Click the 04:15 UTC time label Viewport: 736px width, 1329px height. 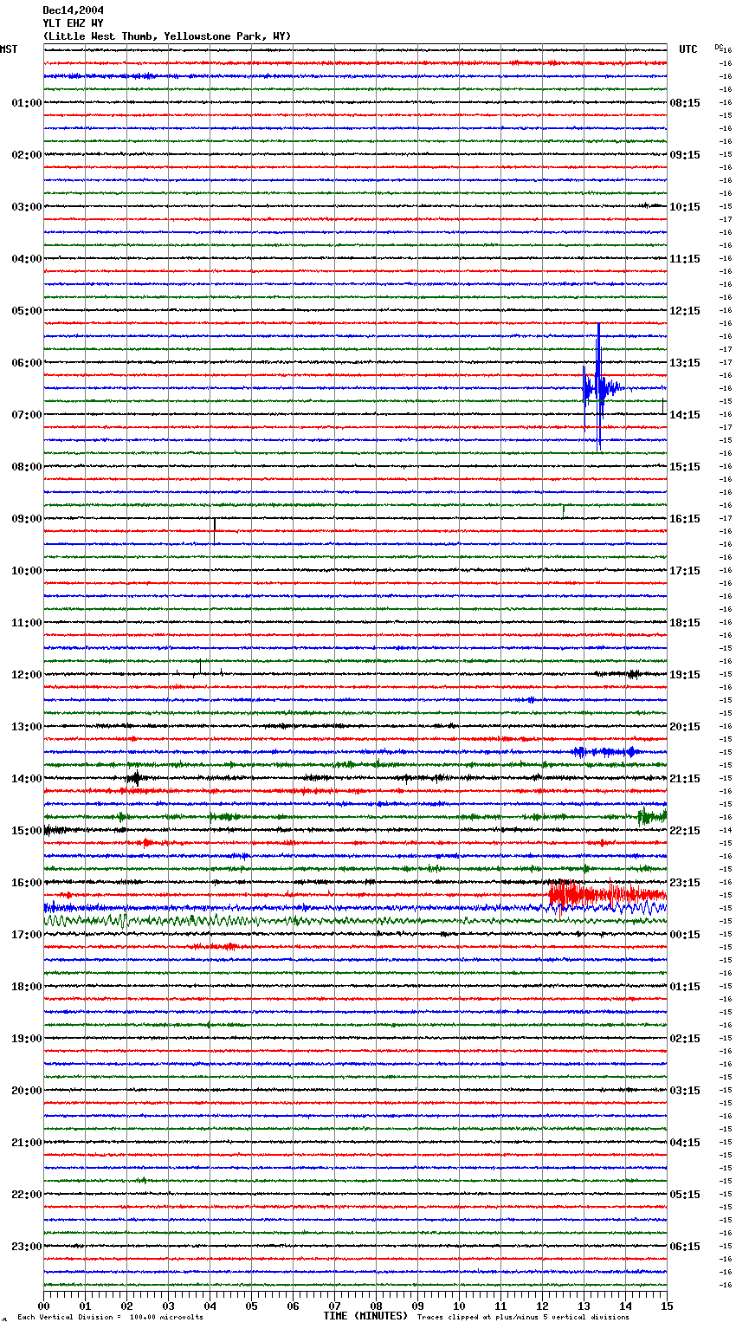[x=685, y=1143]
